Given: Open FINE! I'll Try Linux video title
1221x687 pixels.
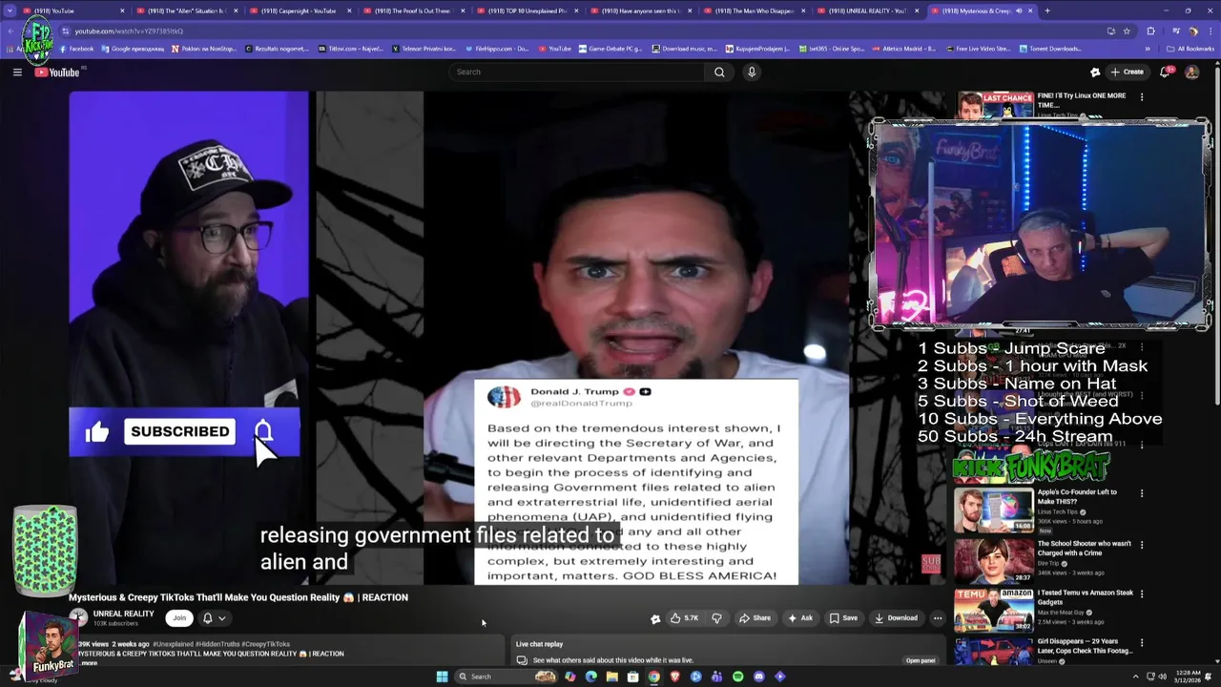Looking at the screenshot, I should pyautogui.click(x=1082, y=100).
